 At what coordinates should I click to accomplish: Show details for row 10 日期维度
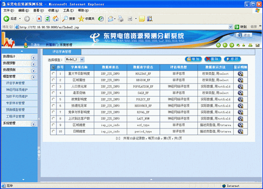tap(240, 132)
